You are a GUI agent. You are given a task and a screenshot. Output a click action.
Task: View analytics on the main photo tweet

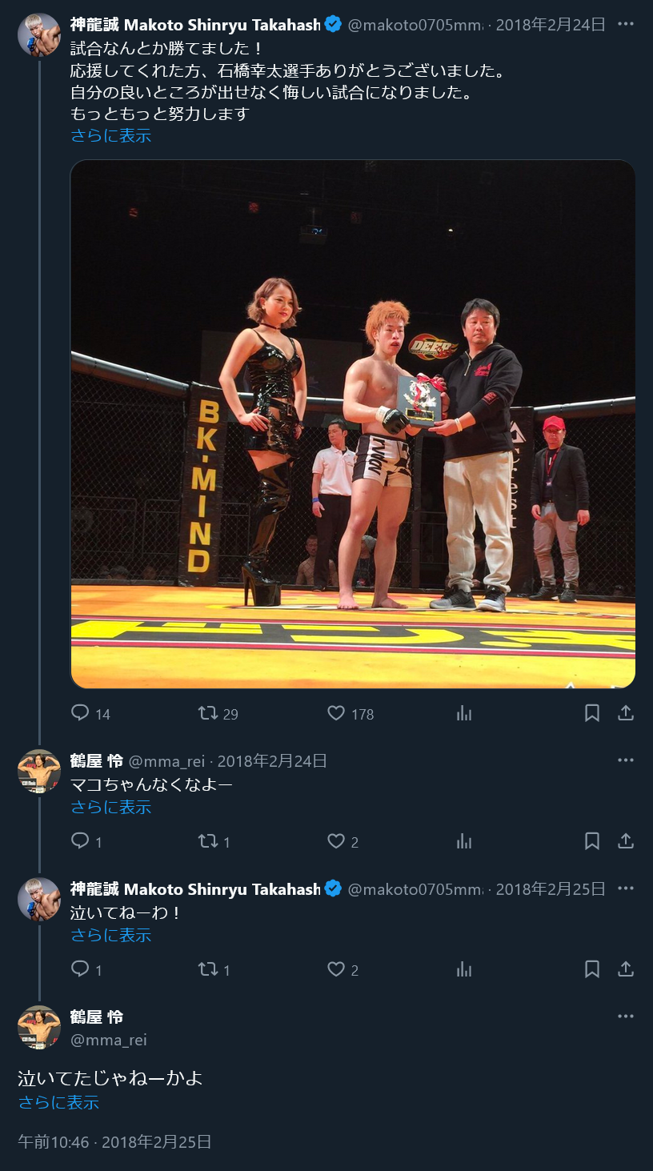pyautogui.click(x=464, y=713)
